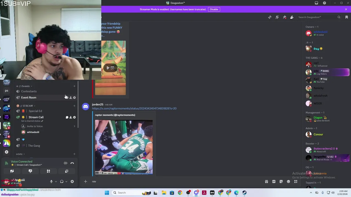
Task: Mute the microphone in the user panel
Action: pos(51,181)
